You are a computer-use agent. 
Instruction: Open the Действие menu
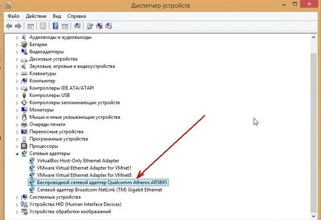click(36, 16)
